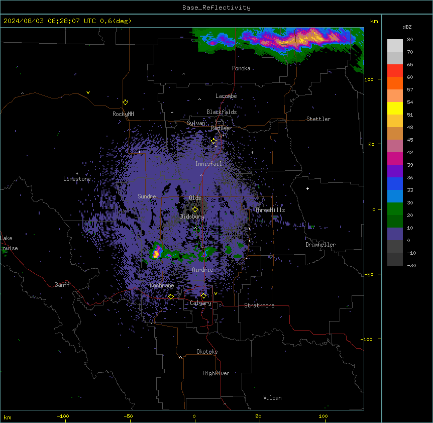Select the red 60-65 dBZ legend swatch

(x=395, y=71)
